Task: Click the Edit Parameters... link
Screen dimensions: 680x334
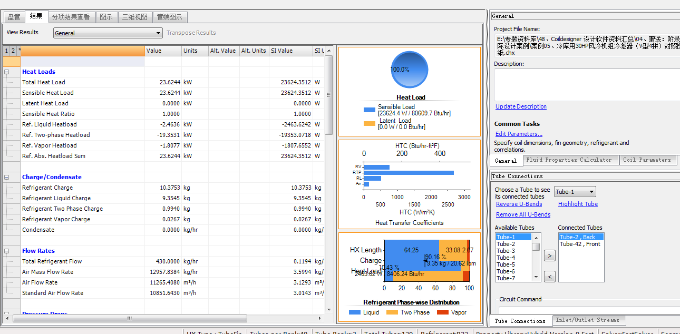Action: (x=519, y=134)
